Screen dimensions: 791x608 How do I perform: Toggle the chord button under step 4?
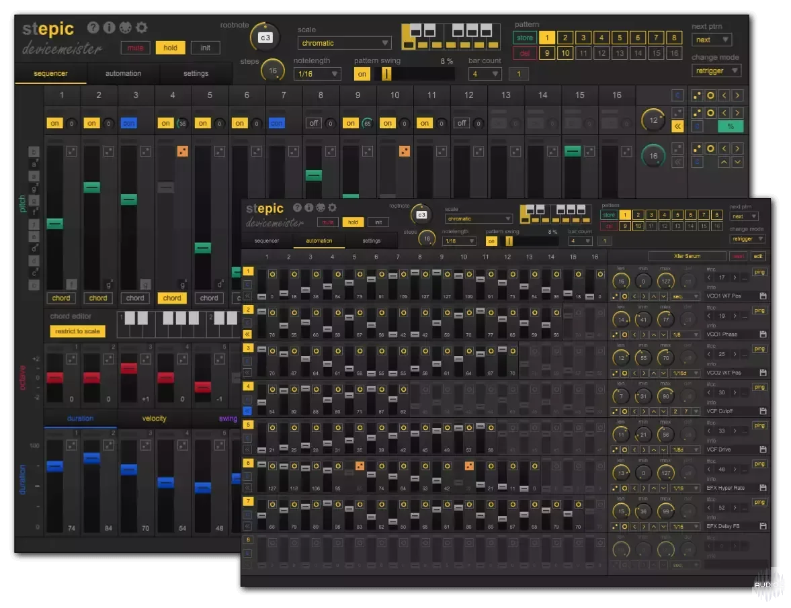(x=171, y=298)
